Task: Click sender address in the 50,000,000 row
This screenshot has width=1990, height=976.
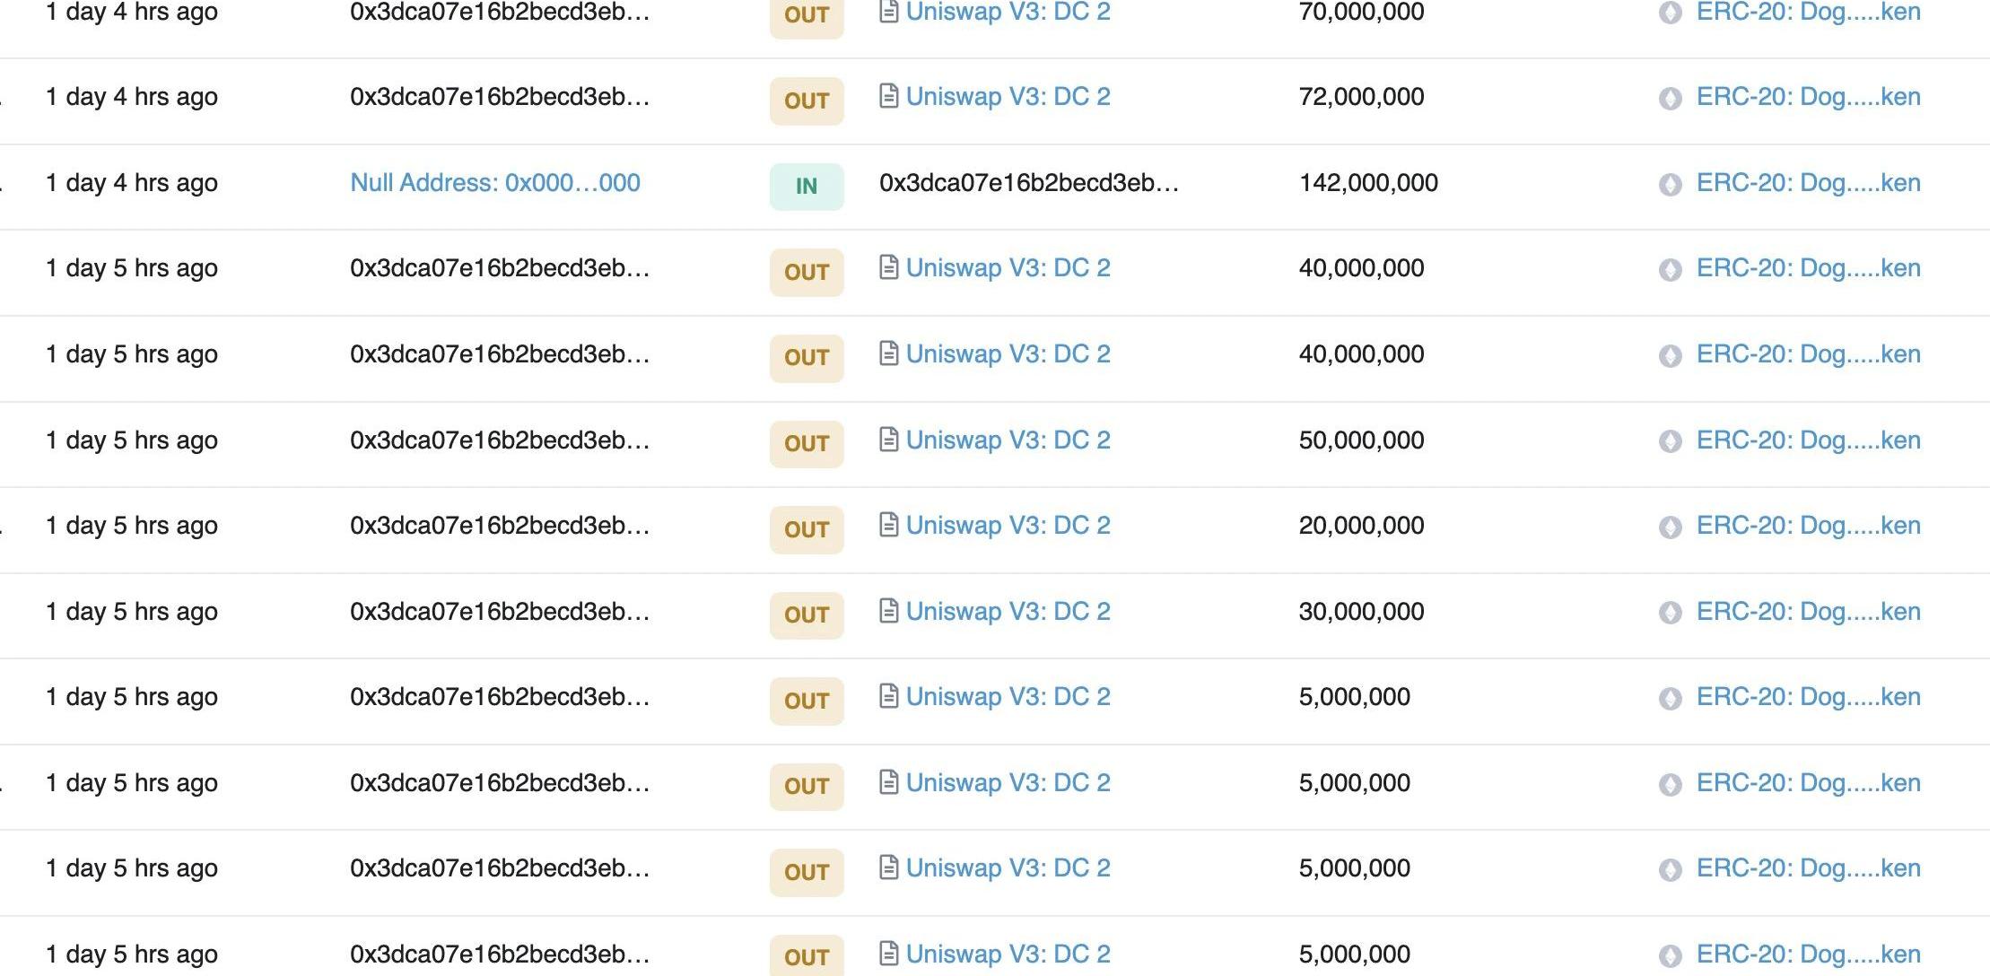Action: 500,440
